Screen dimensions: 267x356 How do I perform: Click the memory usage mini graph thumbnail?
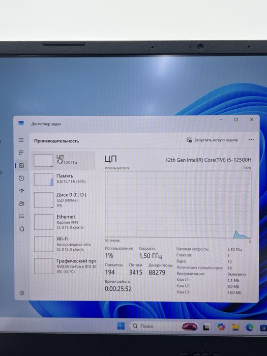(x=44, y=180)
